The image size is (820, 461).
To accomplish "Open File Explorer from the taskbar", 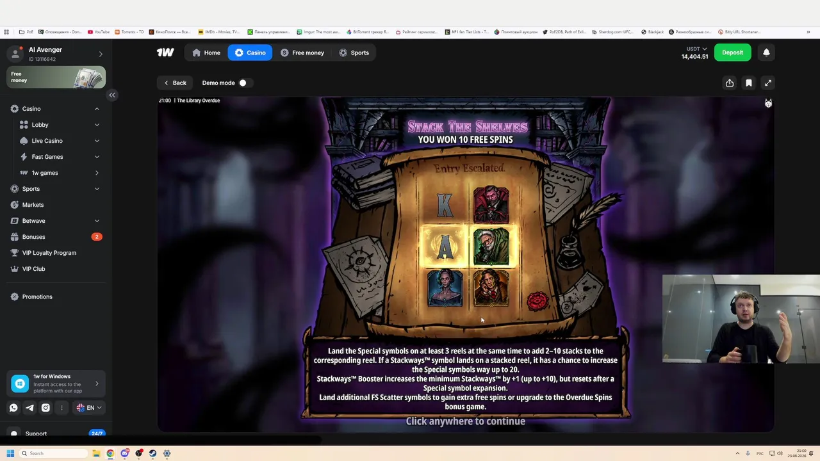I will (x=96, y=453).
